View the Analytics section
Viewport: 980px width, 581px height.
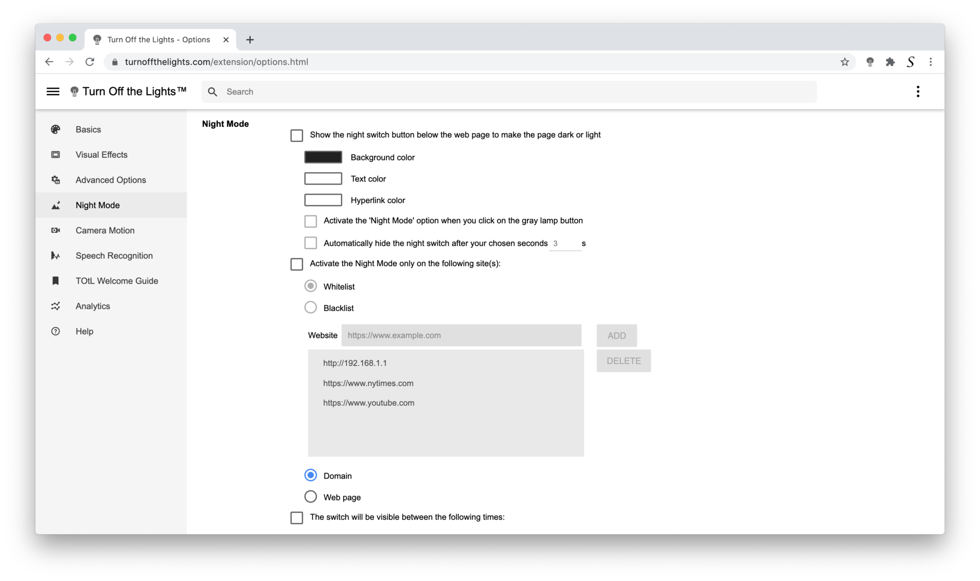(x=56, y=306)
